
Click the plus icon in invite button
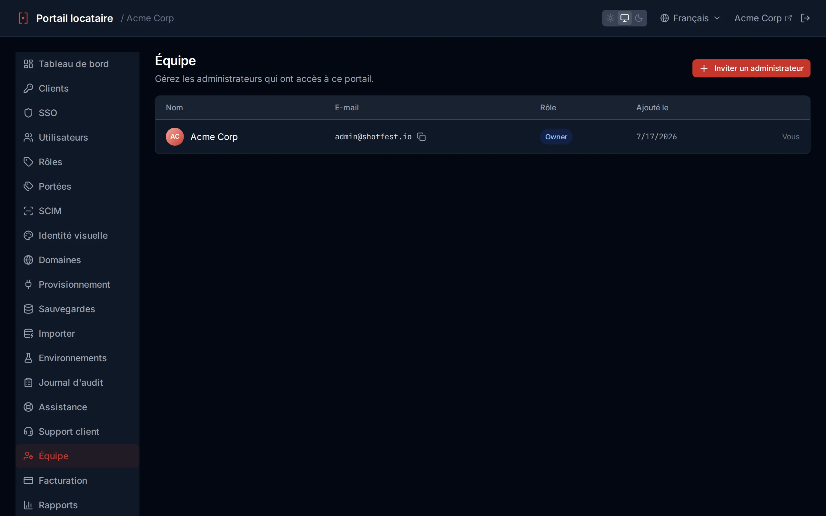pyautogui.click(x=704, y=68)
